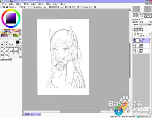Select the eyedropper color picker tool
This screenshot has height=118, width=152.
pyautogui.click(x=12, y=44)
